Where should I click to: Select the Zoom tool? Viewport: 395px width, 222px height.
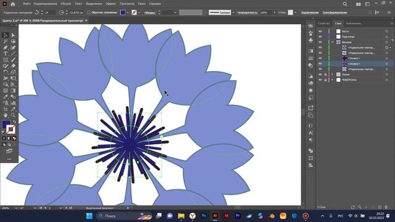13,115
